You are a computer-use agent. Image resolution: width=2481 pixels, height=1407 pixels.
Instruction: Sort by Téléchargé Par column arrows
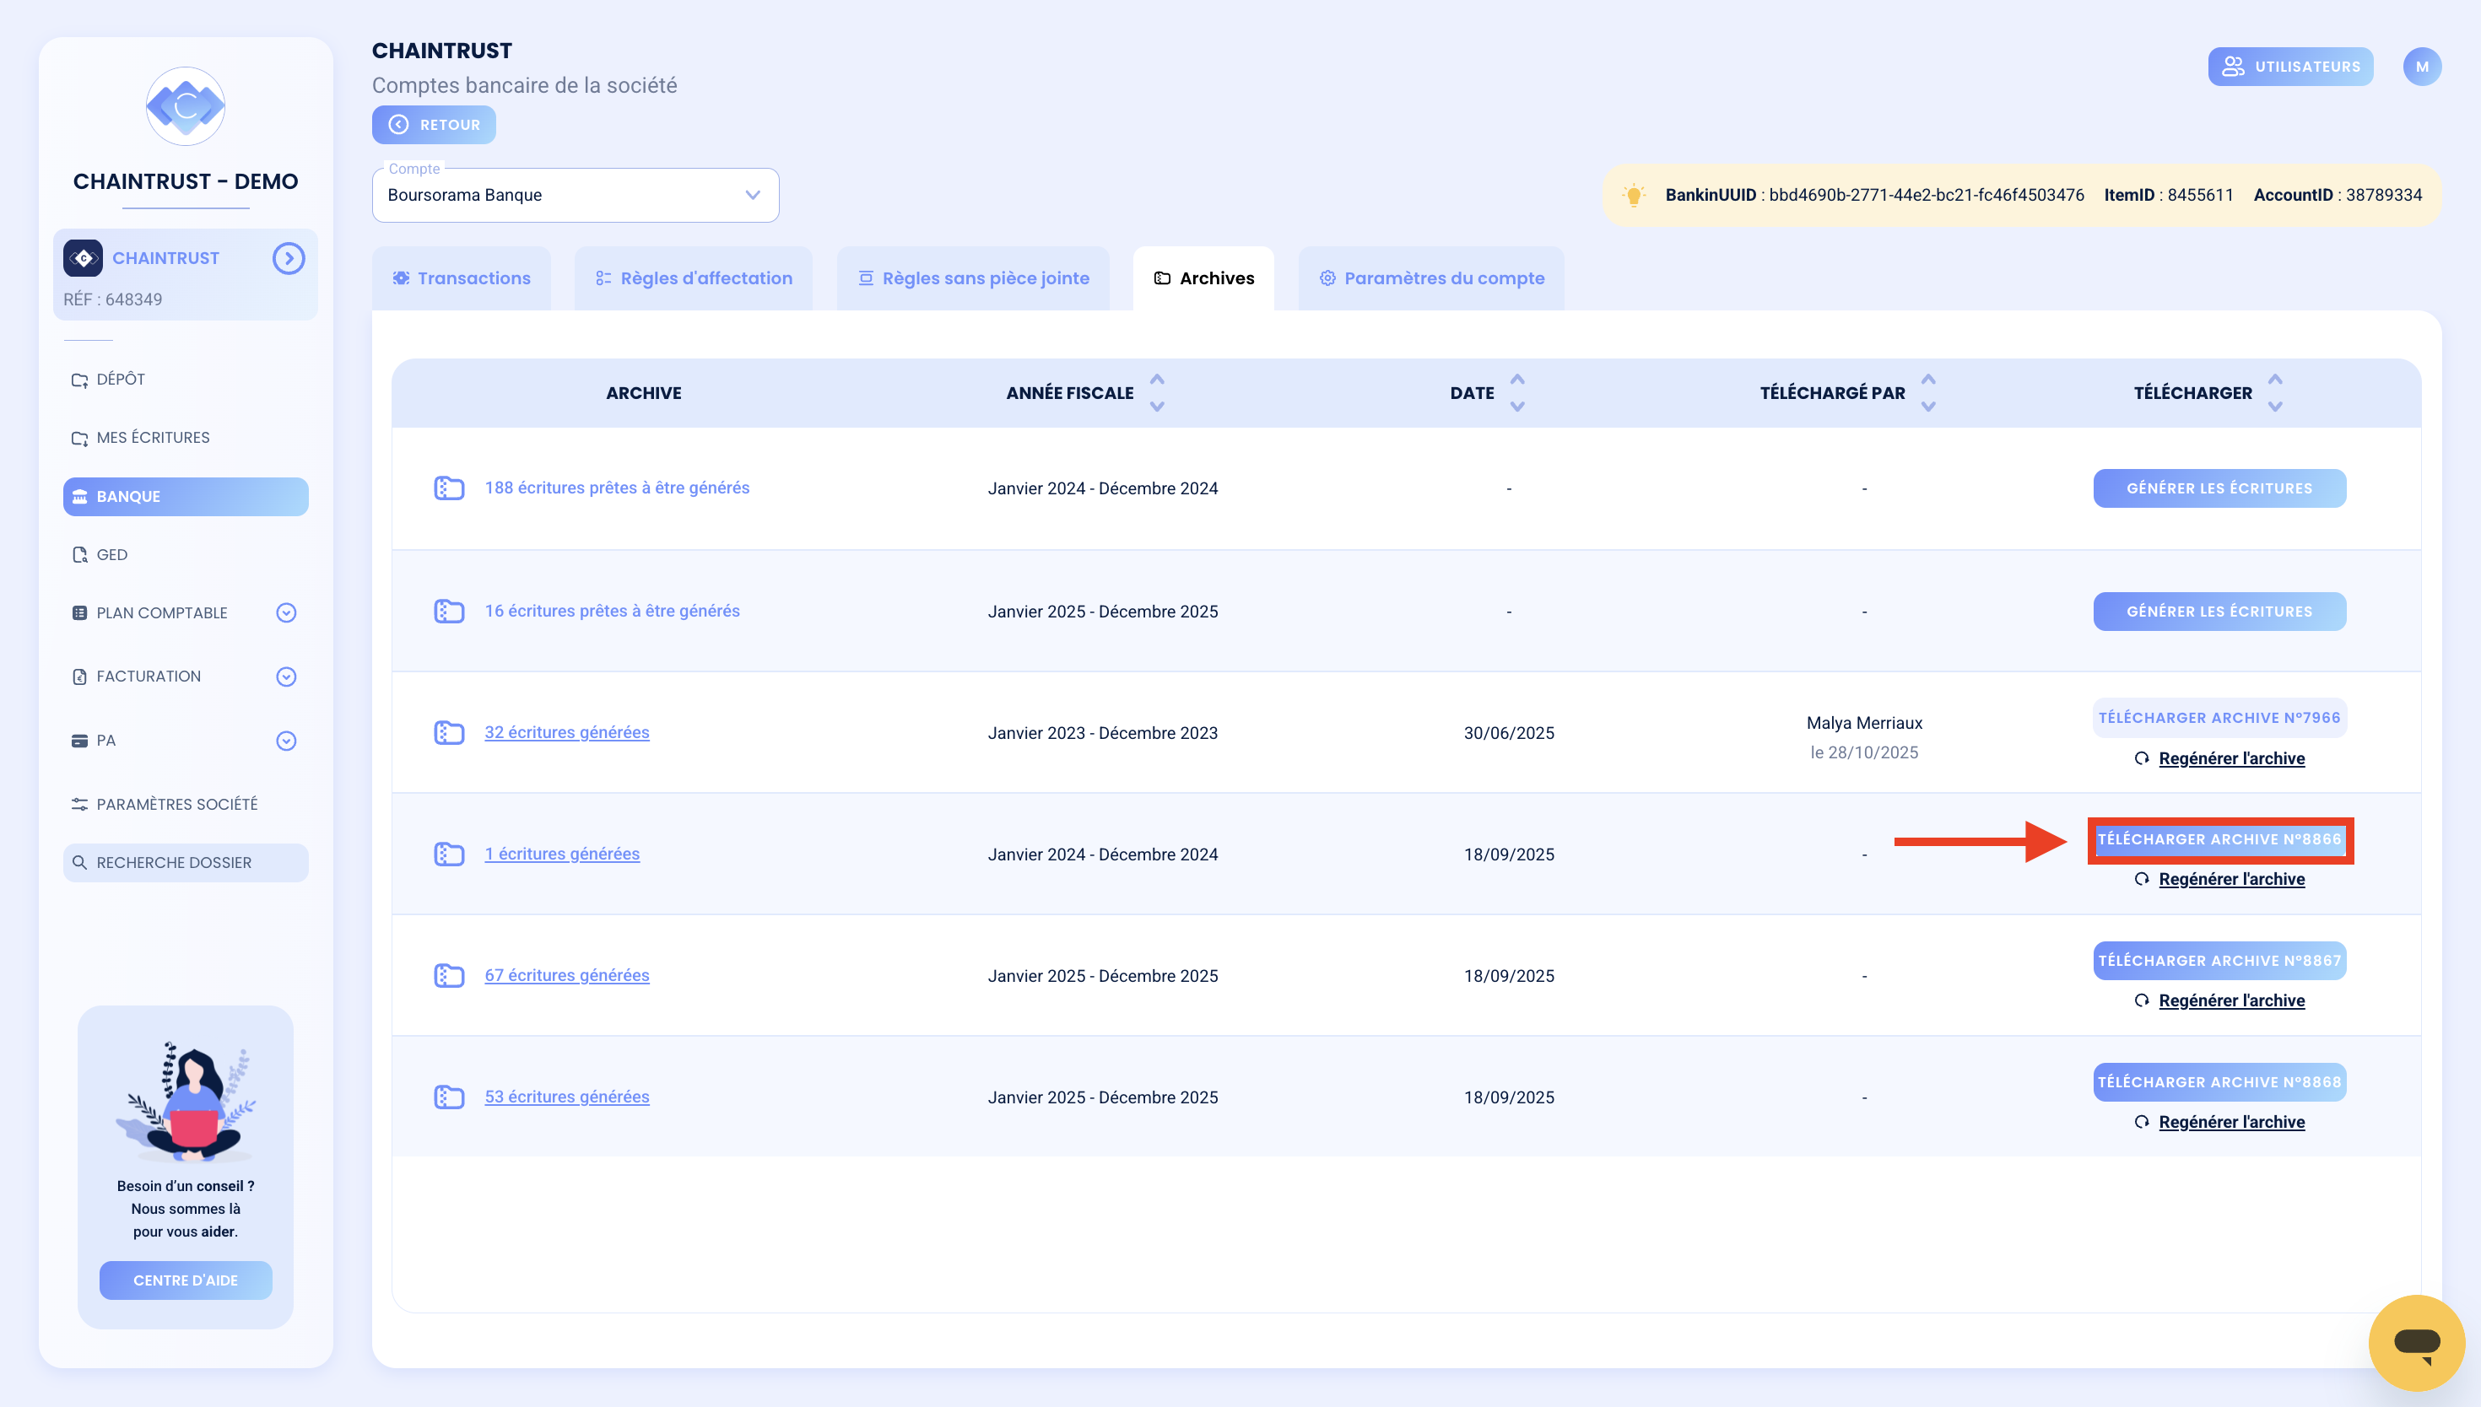1928,393
